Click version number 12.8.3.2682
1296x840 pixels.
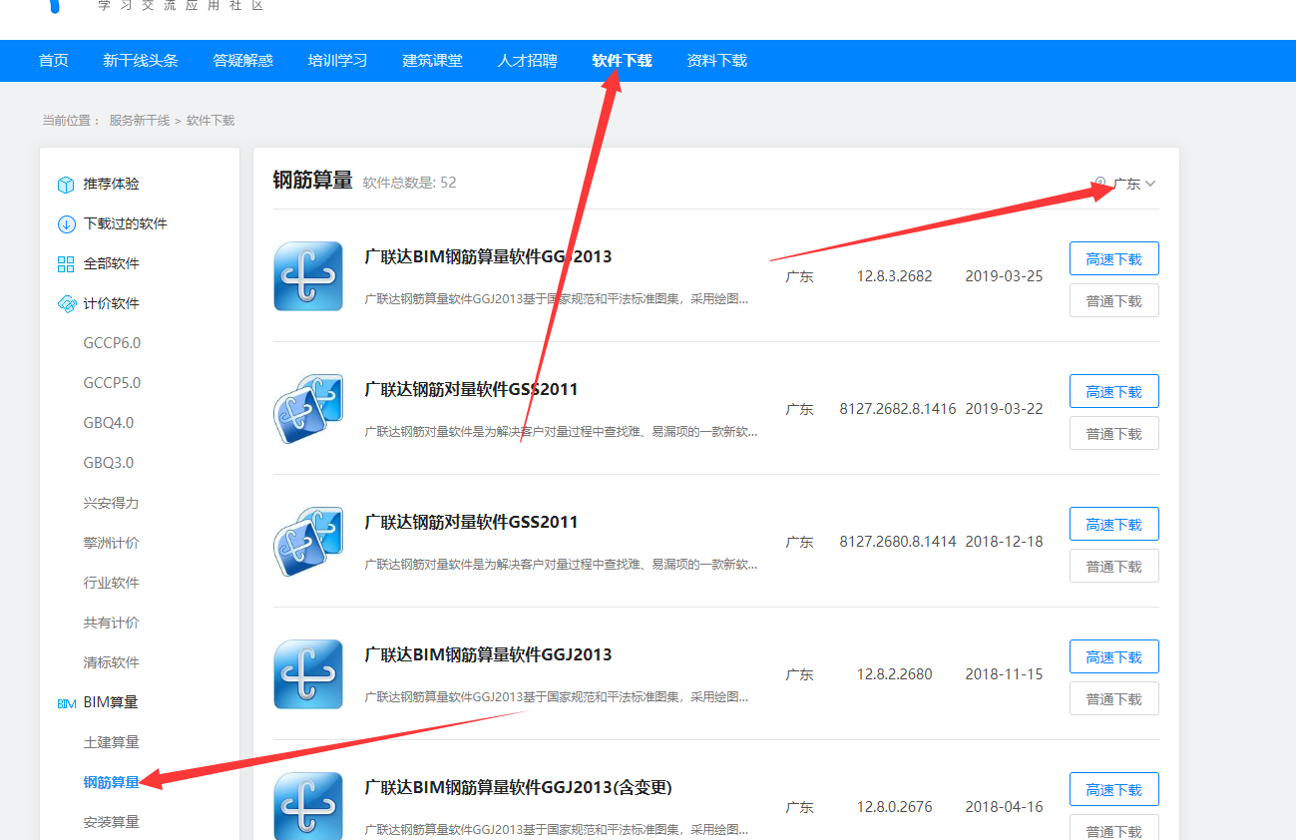[895, 276]
